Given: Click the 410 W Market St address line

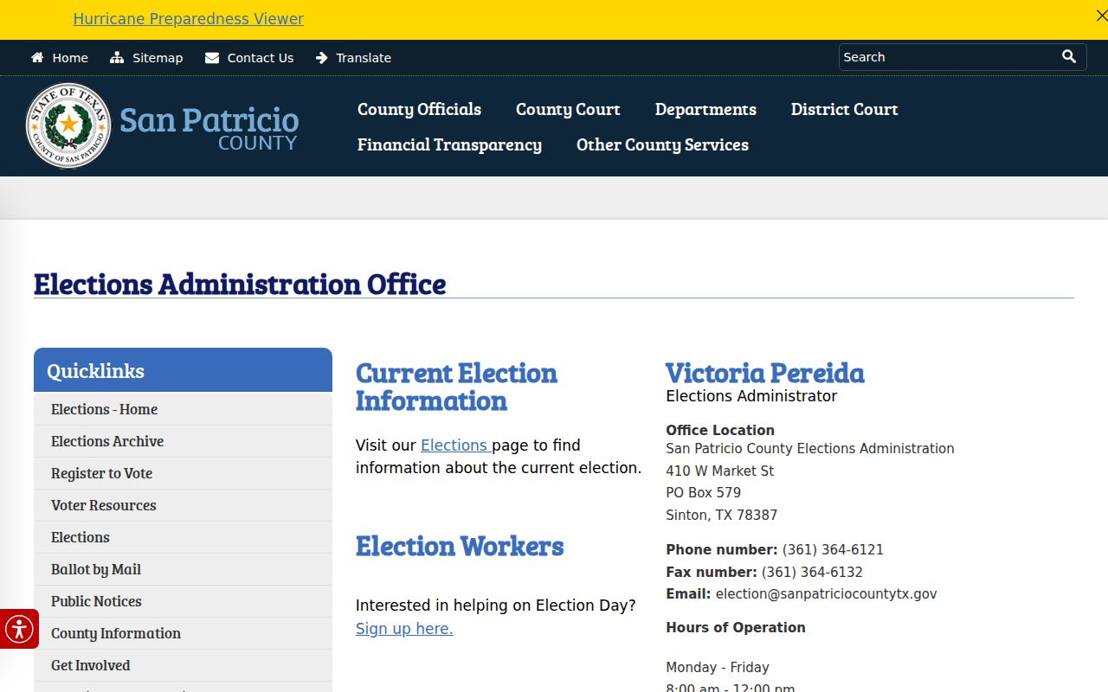Looking at the screenshot, I should [x=720, y=471].
